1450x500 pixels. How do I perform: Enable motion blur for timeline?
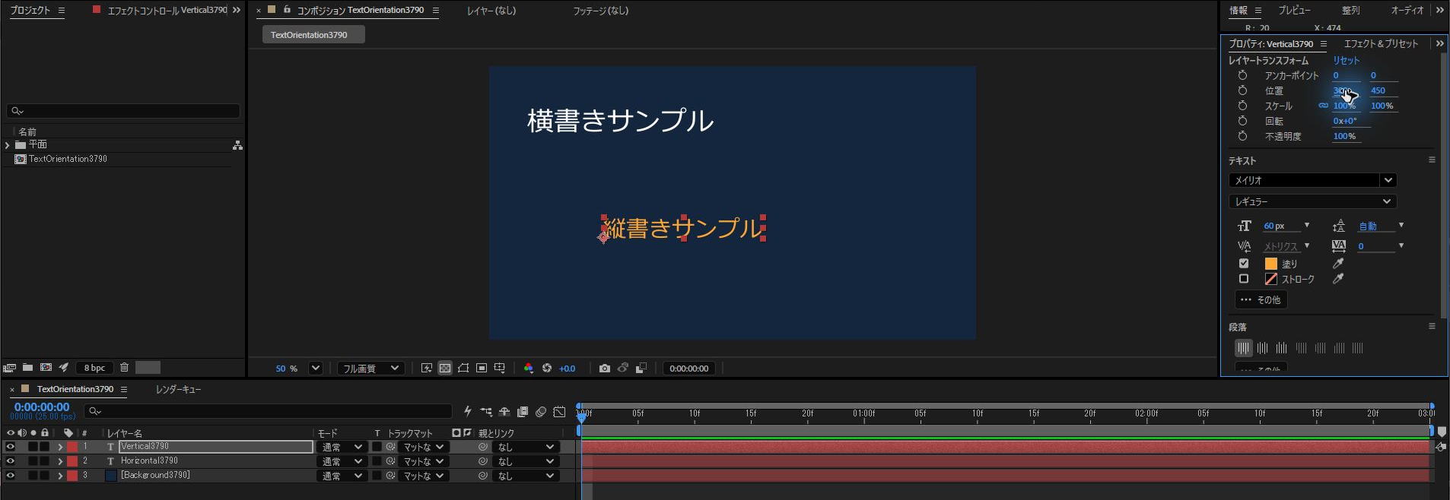[541, 412]
